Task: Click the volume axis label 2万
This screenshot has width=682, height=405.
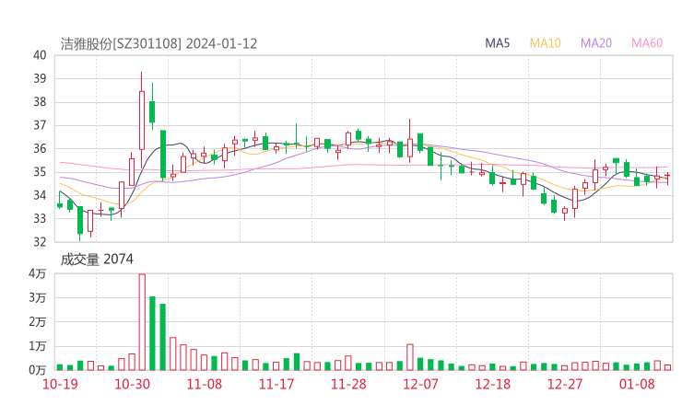Action: pyautogui.click(x=38, y=322)
